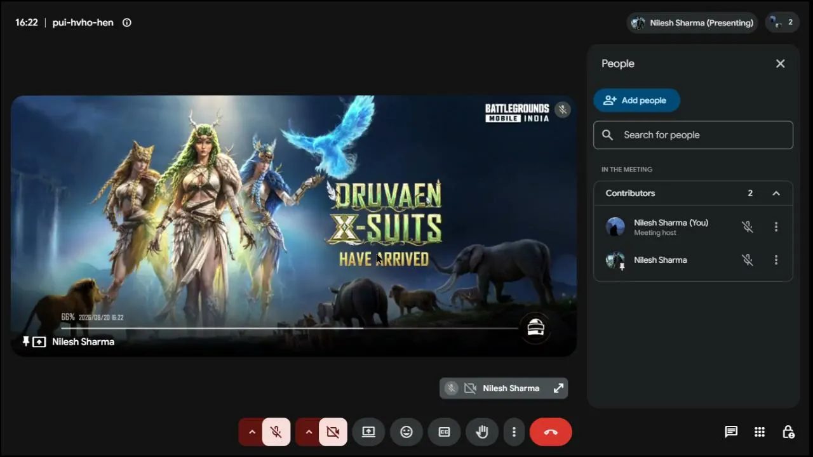Click the Add people button
This screenshot has height=457, width=813.
636,100
